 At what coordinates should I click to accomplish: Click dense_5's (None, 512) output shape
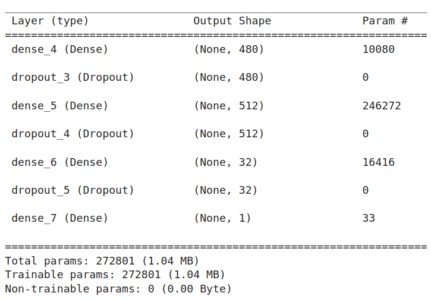(x=229, y=106)
